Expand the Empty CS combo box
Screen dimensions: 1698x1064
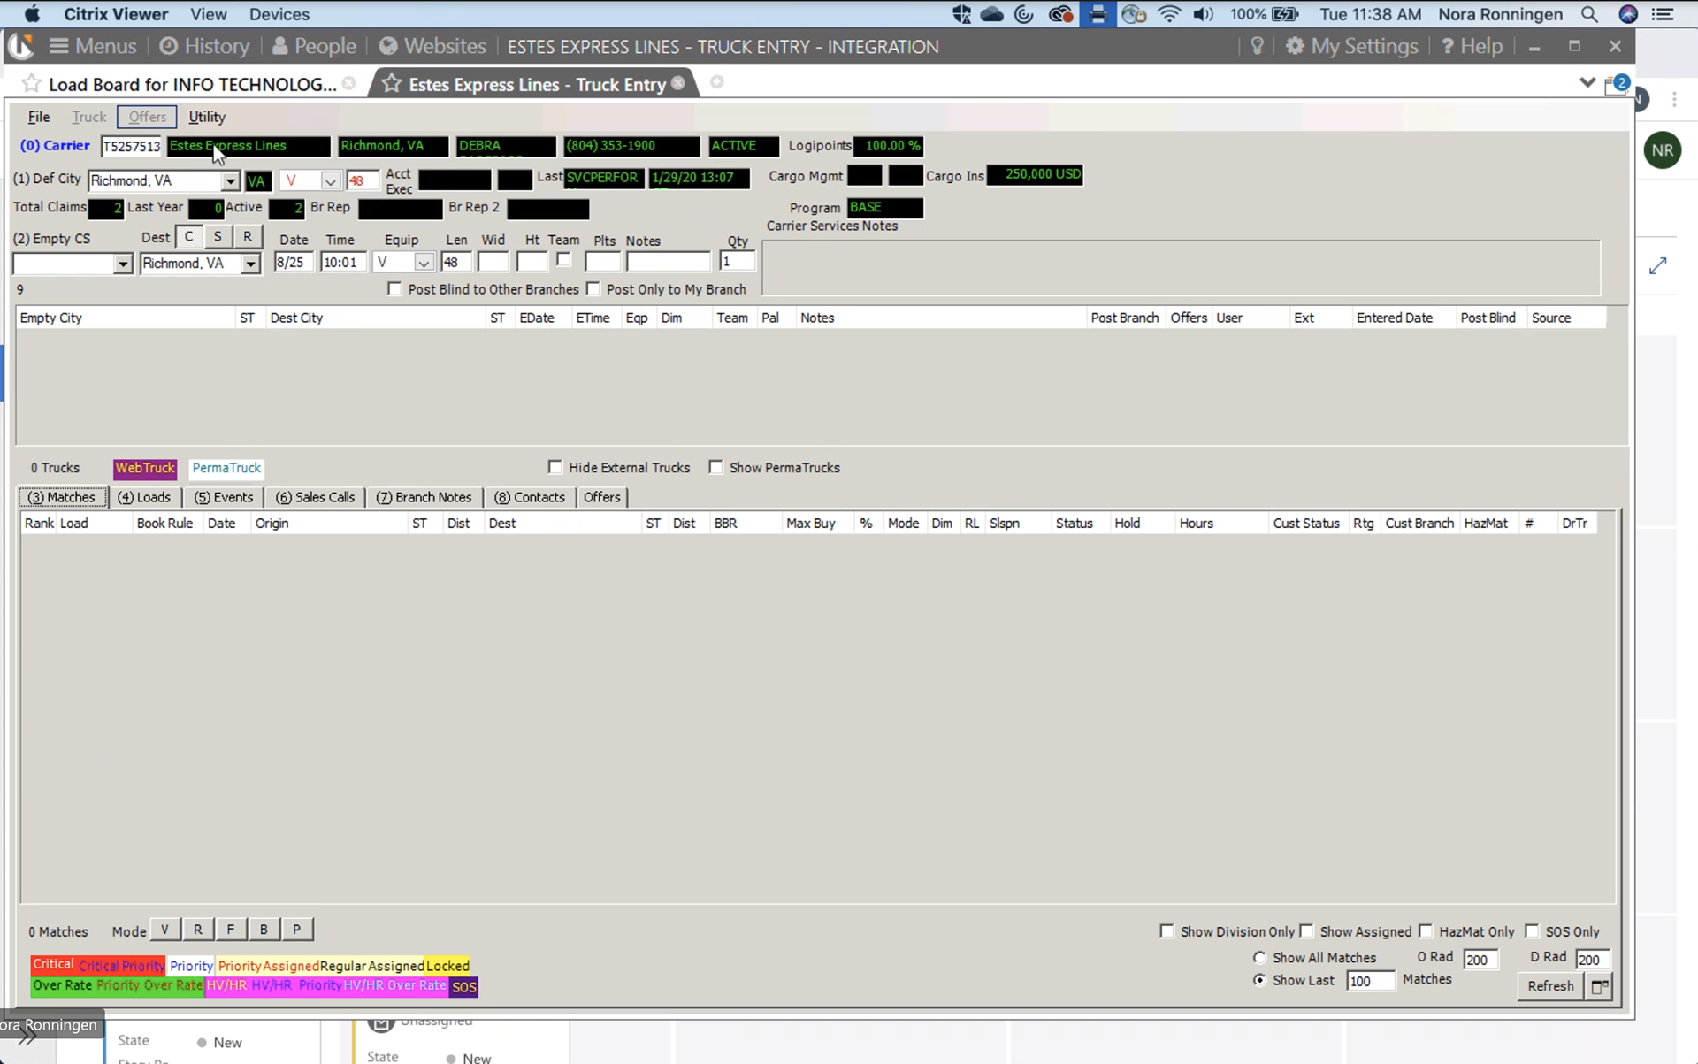(x=123, y=264)
